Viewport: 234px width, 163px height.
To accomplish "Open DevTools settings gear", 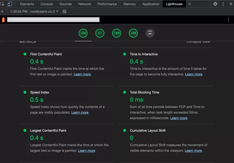I will 215,4.
